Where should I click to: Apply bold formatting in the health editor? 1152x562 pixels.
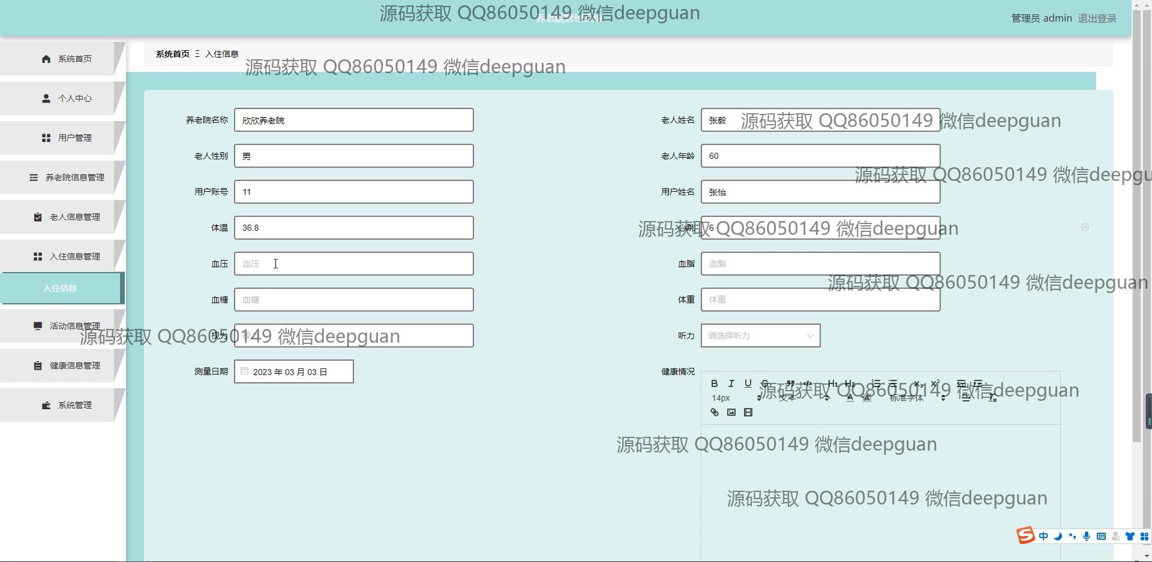point(714,383)
